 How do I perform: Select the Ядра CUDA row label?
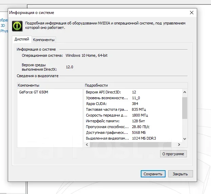click(x=96, y=104)
